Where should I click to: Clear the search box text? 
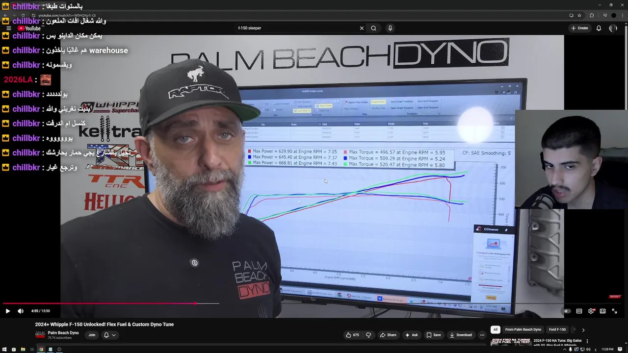362,28
